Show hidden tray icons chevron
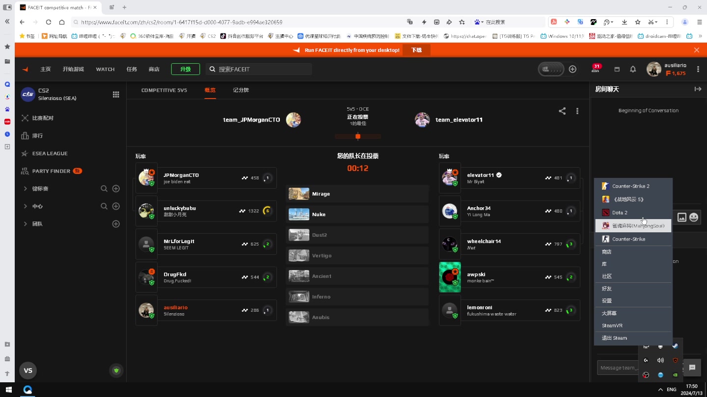Viewport: 707px width, 397px height. (x=660, y=390)
